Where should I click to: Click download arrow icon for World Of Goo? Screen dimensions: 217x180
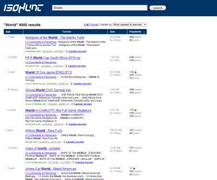71,84
